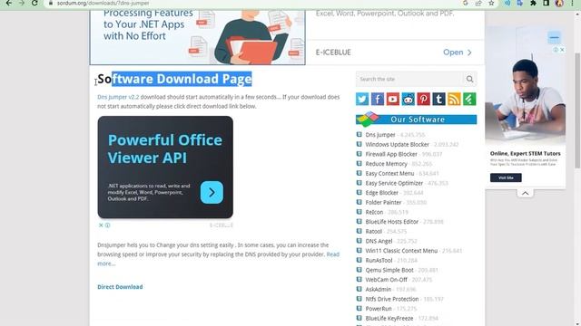Open WebCam On-Off link
This screenshot has height=326, width=581.
click(x=386, y=280)
